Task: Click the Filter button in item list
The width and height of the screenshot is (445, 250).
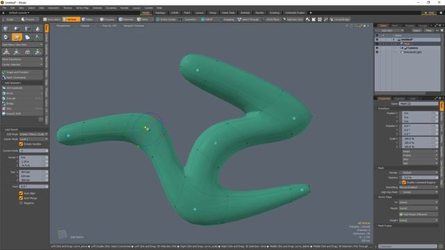Action: tap(429, 31)
